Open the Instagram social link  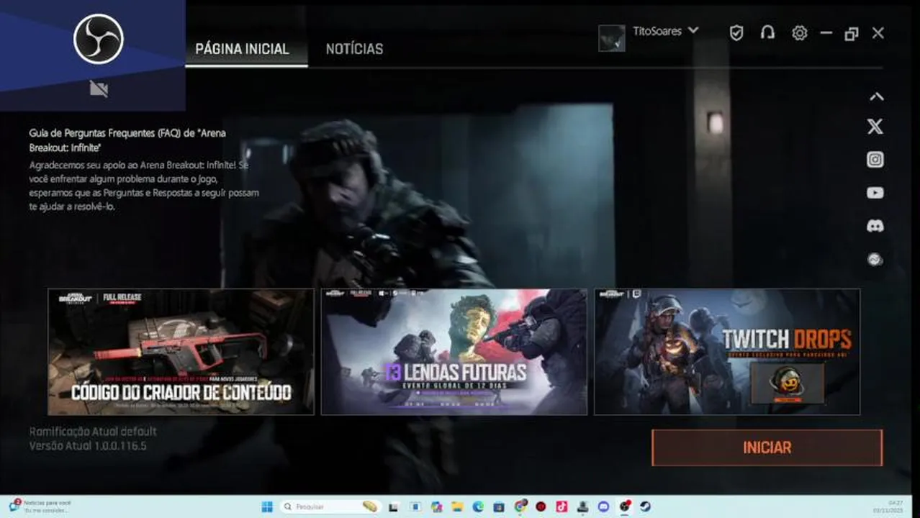pos(875,160)
